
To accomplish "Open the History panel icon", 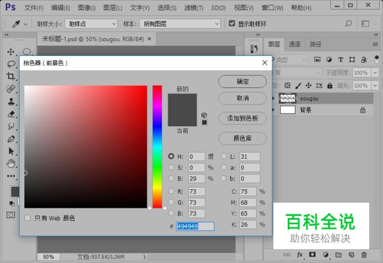I will [254, 49].
